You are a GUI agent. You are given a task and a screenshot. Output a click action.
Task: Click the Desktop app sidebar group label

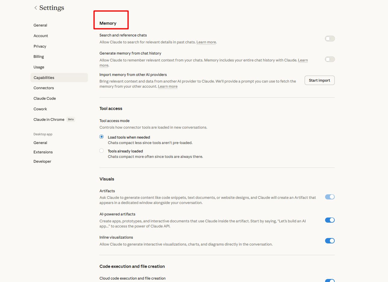click(43, 134)
